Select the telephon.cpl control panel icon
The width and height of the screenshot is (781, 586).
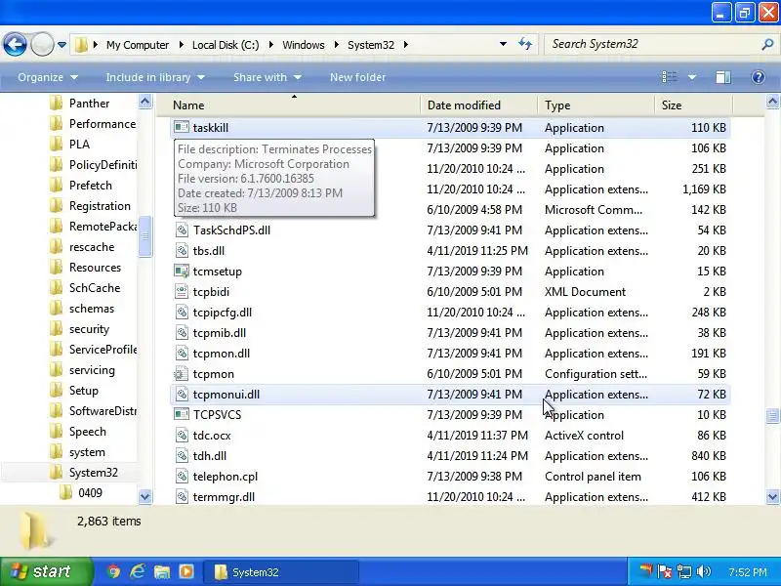(182, 477)
